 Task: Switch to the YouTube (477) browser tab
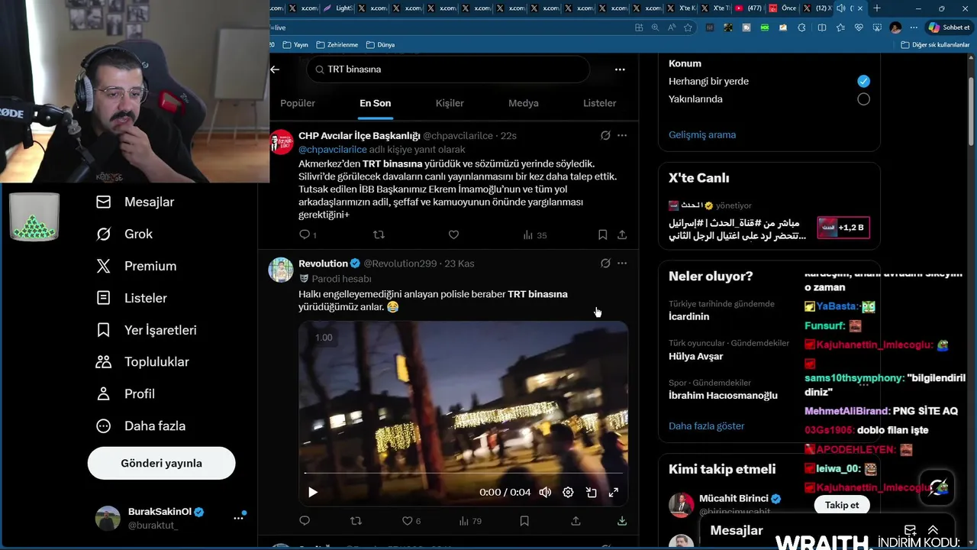(748, 8)
